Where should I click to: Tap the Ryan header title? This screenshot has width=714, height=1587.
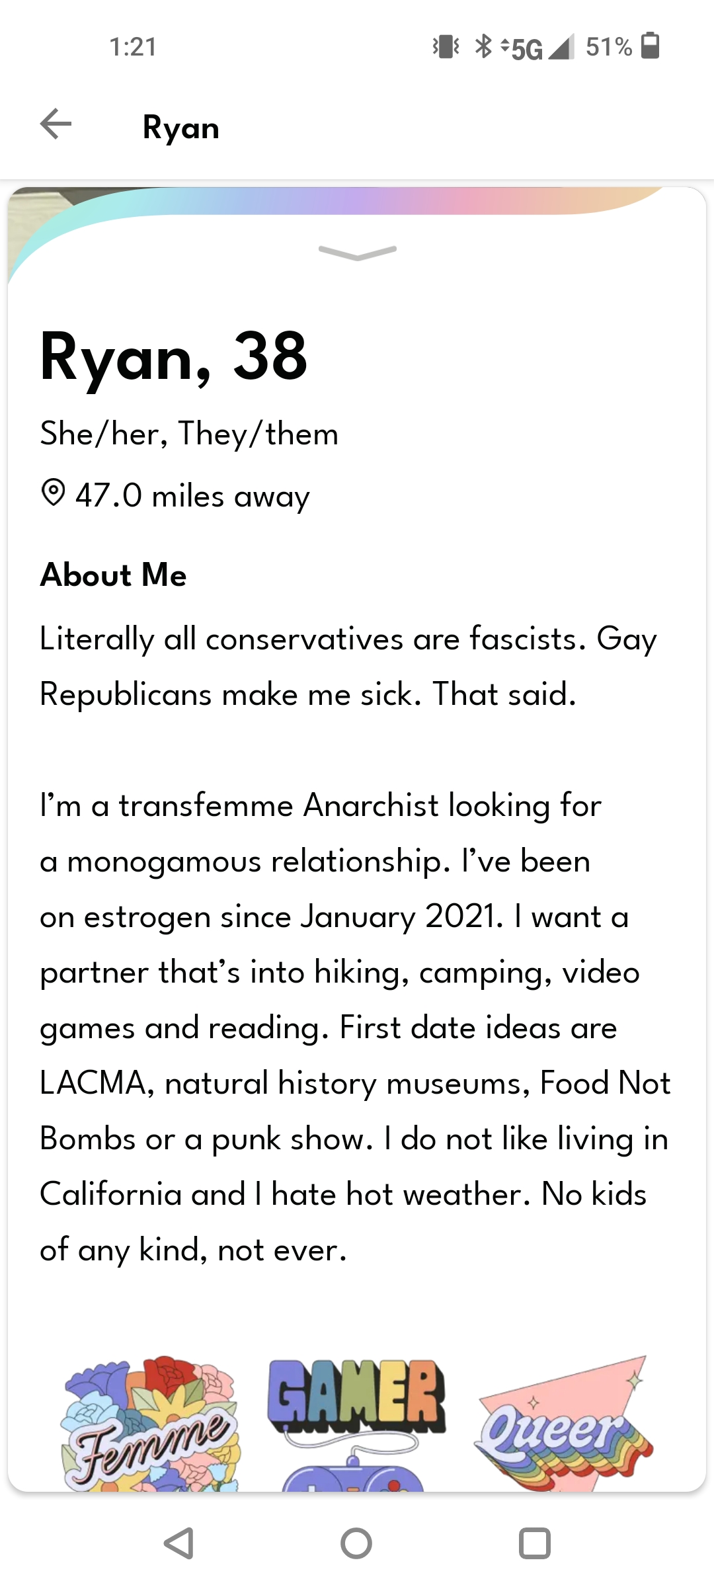coord(180,127)
